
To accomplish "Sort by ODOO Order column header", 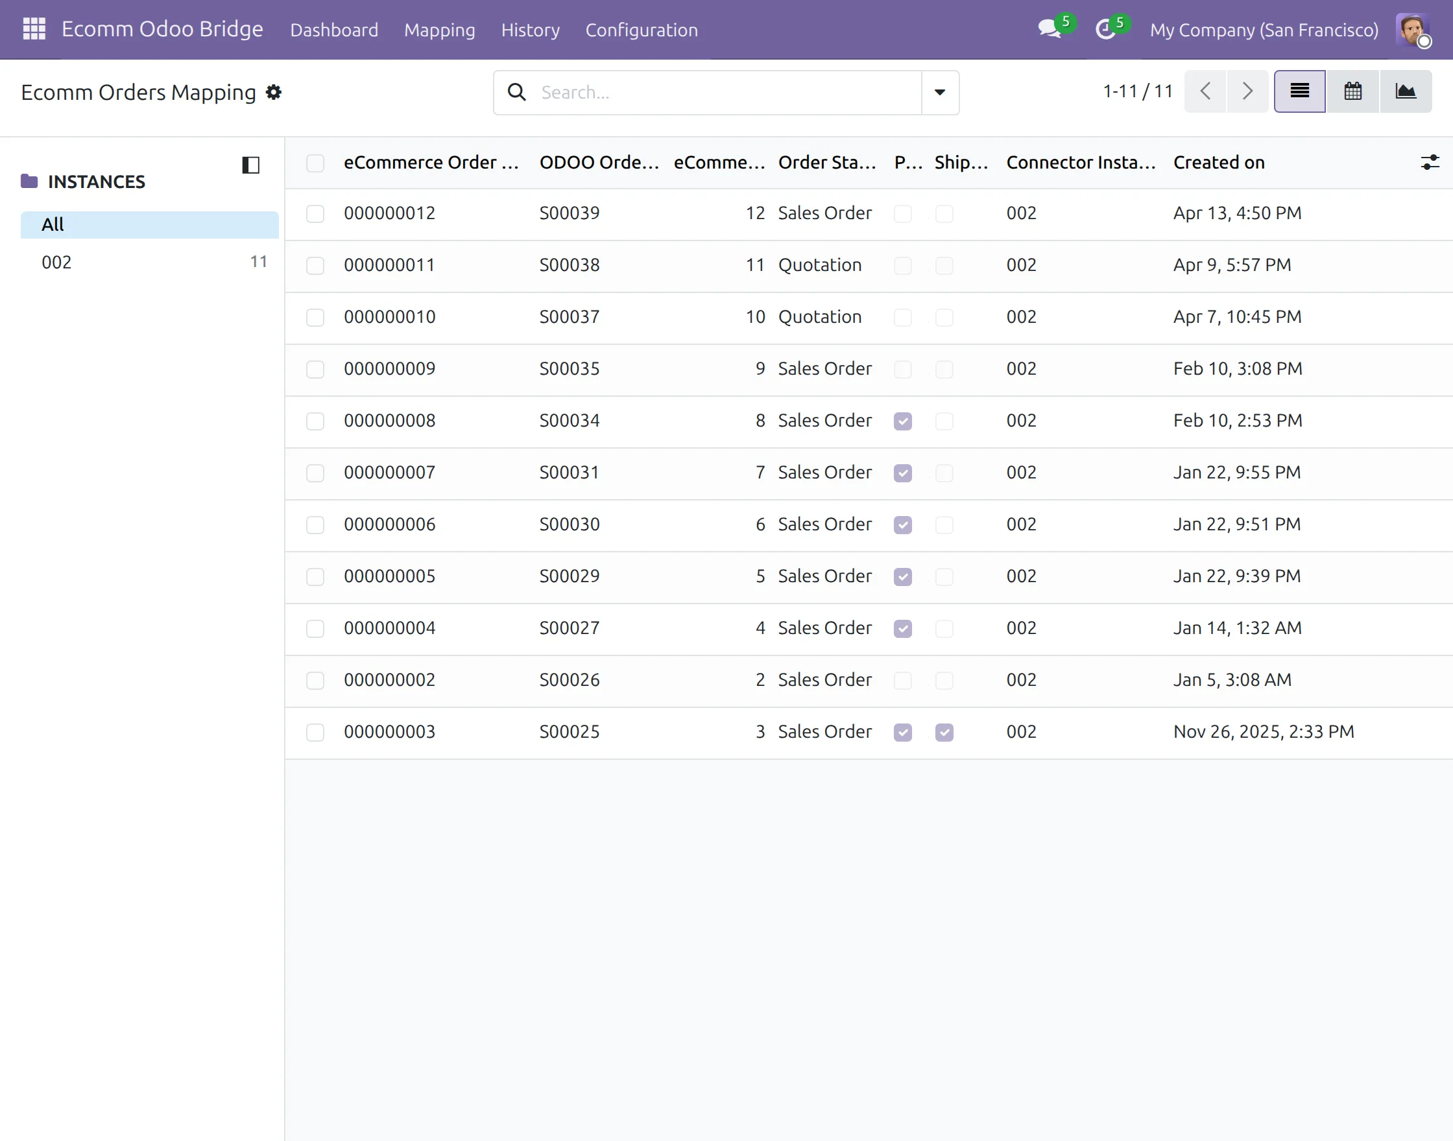I will click(599, 162).
